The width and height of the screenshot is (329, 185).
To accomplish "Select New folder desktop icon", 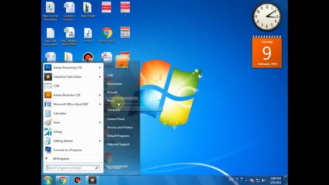I will click(x=88, y=10).
